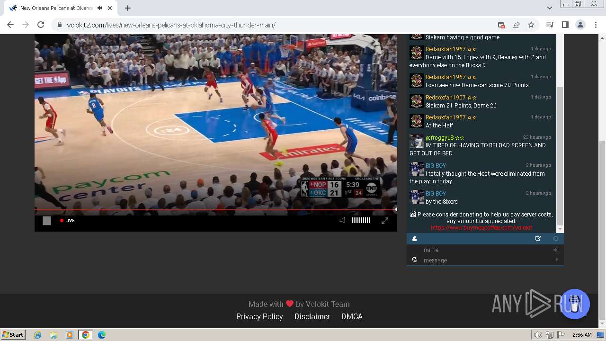606x341 pixels.
Task: Toggle the chat status circle icon
Action: point(556,239)
